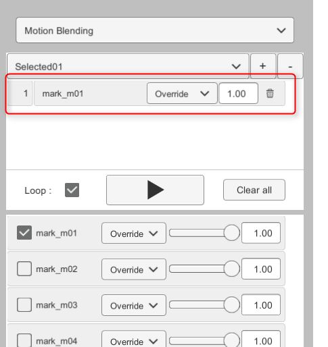328x347 pixels.
Task: Enable the mark_m02 checkbox
Action: click(x=24, y=269)
